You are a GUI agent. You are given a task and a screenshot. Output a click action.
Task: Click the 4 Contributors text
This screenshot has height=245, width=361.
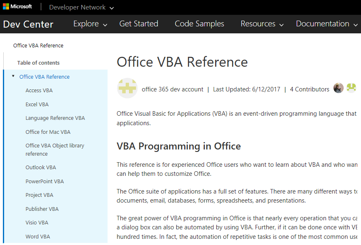point(309,89)
